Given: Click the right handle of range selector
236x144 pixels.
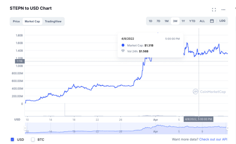Looking at the screenshot, I should (x=227, y=128).
